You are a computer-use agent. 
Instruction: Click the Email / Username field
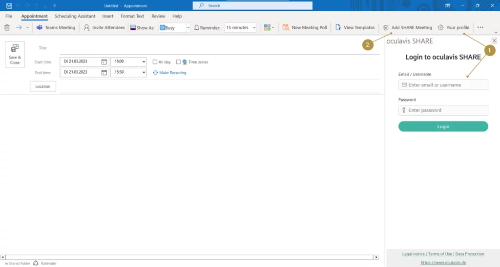click(x=443, y=85)
